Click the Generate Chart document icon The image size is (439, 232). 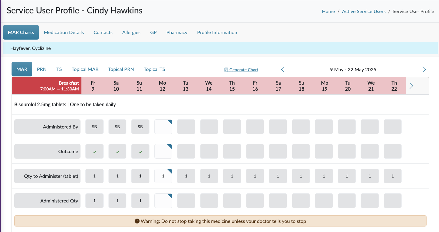click(226, 70)
